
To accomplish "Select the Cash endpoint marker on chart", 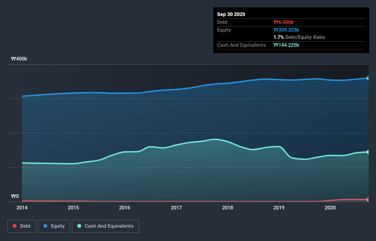I will [368, 152].
